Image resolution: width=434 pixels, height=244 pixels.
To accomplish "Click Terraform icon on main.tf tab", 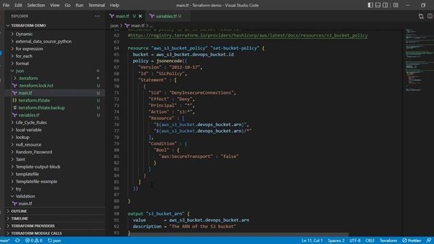I will [112, 16].
